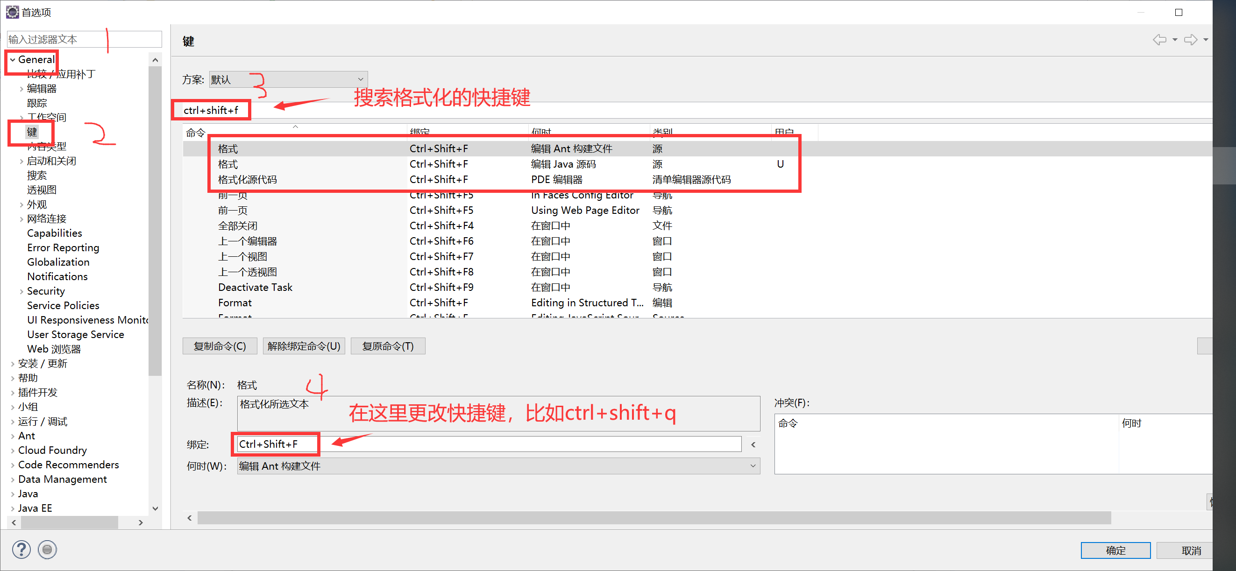This screenshot has height=571, width=1236.
Task: Click the record icon beside the help icon
Action: pos(47,550)
